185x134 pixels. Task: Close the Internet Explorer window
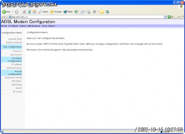(x=182, y=2)
